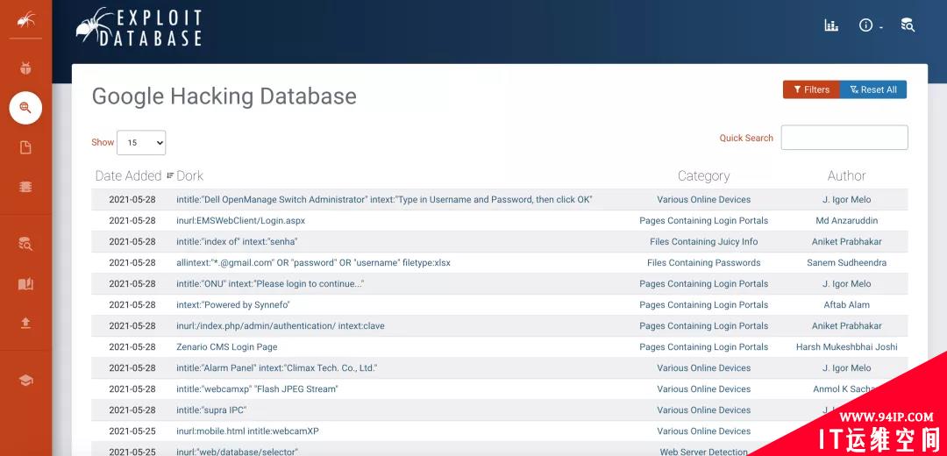The image size is (947, 456).
Task: Click Files Containing Juicy Info category
Action: pyautogui.click(x=703, y=241)
